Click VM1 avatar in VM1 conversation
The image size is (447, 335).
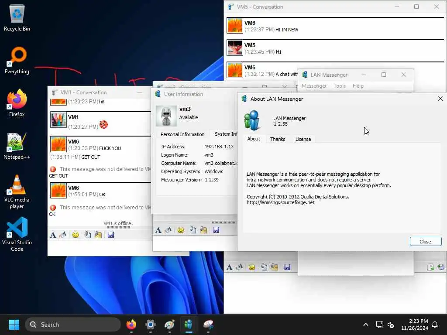(58, 120)
